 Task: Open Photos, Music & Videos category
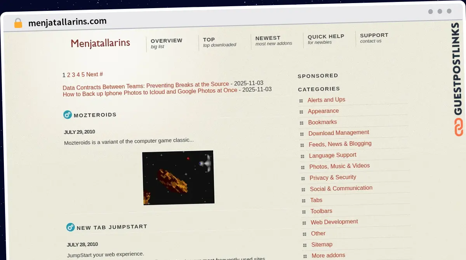[339, 166]
